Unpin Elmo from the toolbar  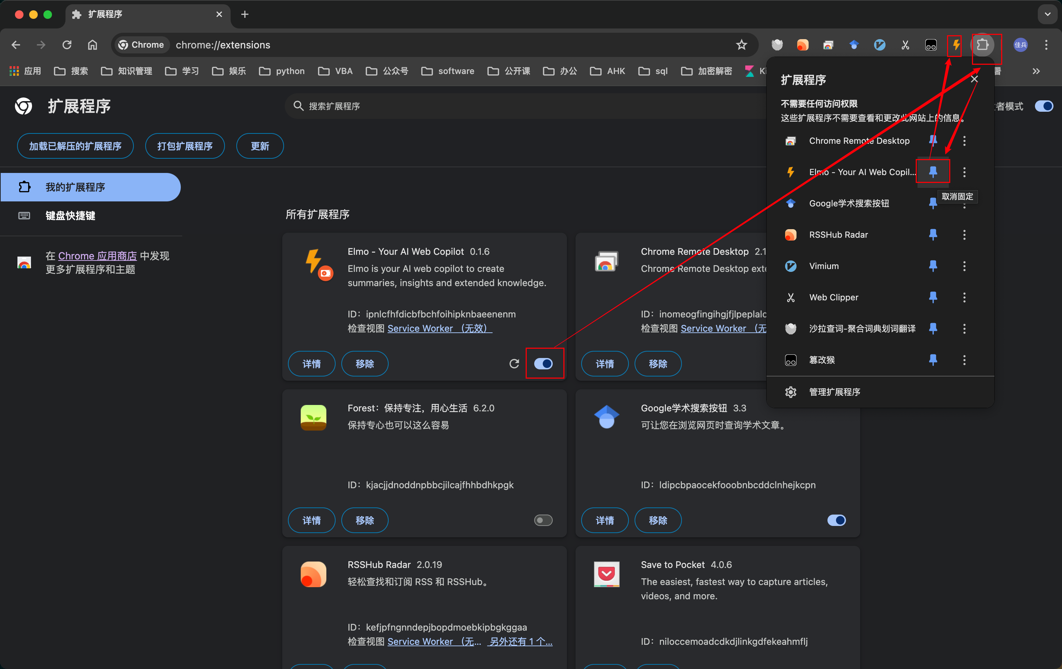point(932,172)
